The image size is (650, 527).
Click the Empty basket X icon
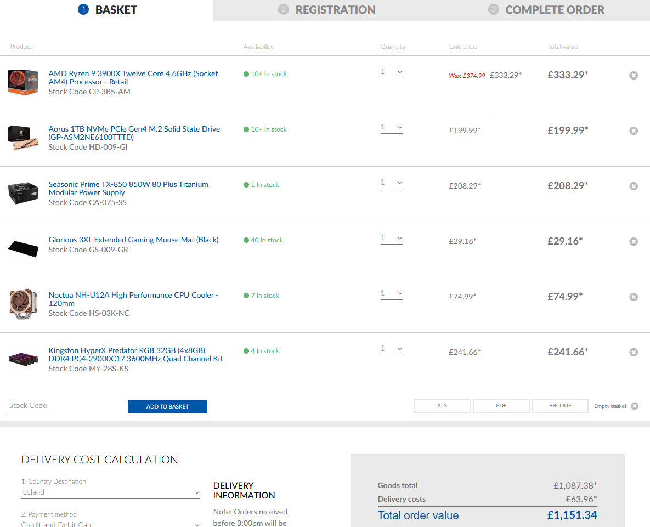(x=635, y=406)
